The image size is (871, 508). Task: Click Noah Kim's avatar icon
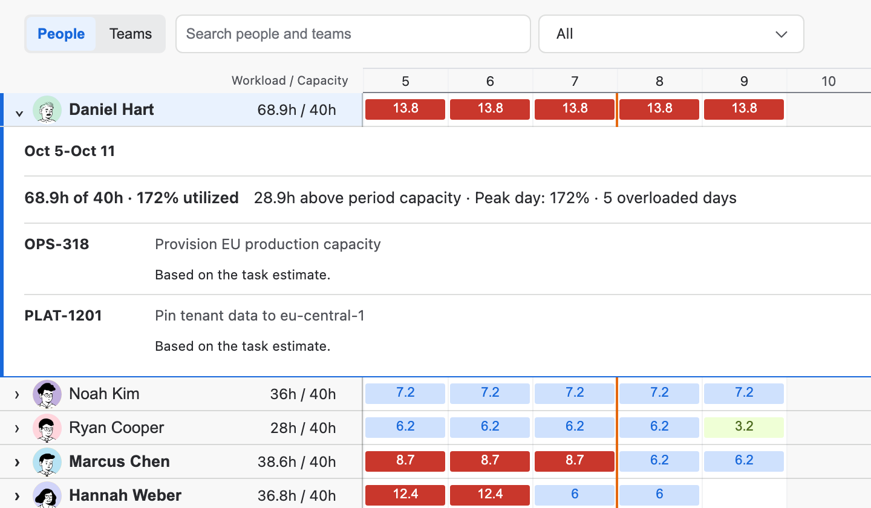pos(47,394)
